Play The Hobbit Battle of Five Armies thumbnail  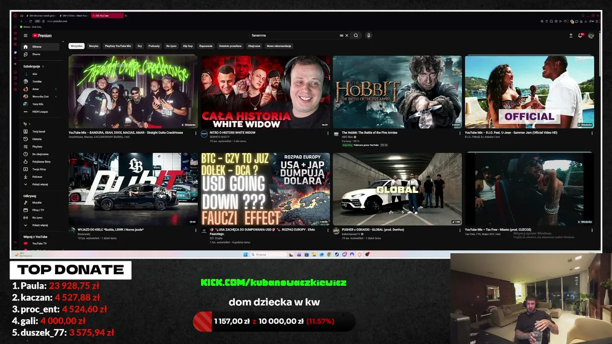(x=397, y=92)
